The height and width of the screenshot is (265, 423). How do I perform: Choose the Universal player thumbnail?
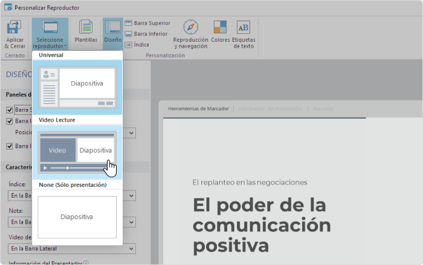77,87
